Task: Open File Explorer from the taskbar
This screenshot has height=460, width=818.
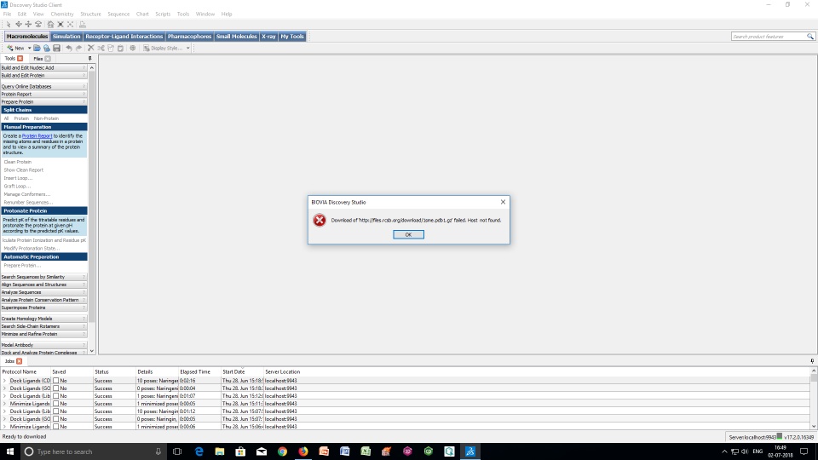Action: tap(220, 451)
